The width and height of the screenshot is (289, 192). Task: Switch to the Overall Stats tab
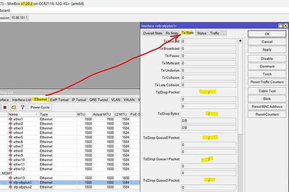click(x=152, y=33)
